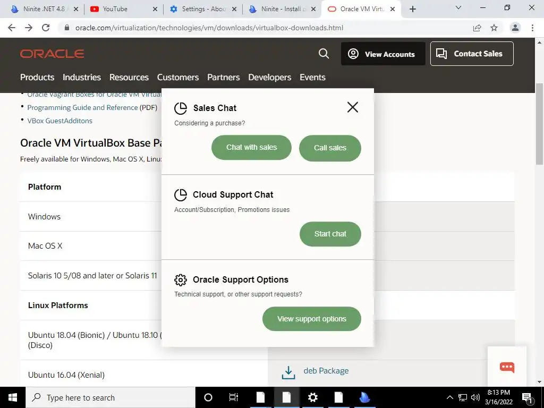Image resolution: width=544 pixels, height=408 pixels.
Task: Reload the page with refresh icon
Action: pyautogui.click(x=46, y=28)
